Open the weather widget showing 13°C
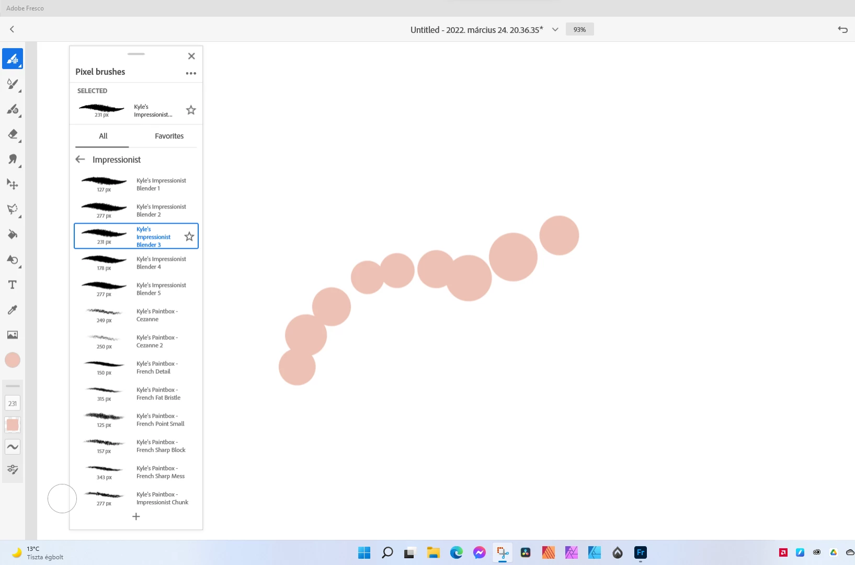The image size is (855, 565). pos(38,552)
